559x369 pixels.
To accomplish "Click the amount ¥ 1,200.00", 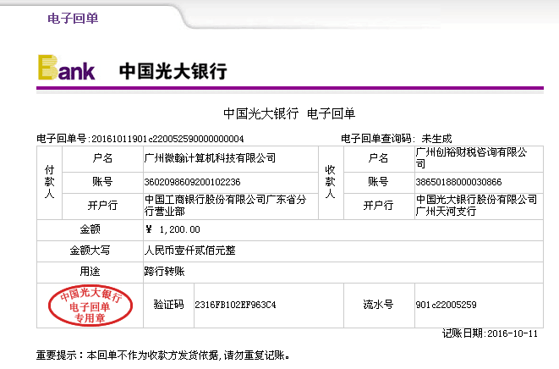I will [x=173, y=229].
